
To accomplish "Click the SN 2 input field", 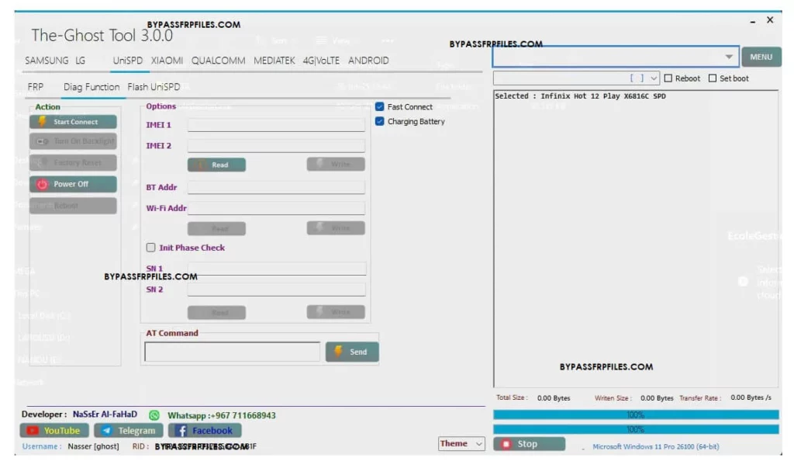I will [277, 290].
